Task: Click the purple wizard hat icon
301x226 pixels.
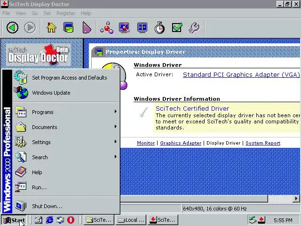Action: coord(87,28)
